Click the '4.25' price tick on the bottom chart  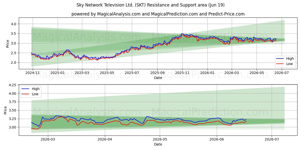(x=13, y=85)
